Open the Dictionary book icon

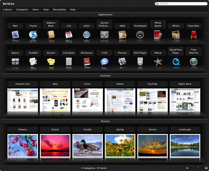[87, 62]
